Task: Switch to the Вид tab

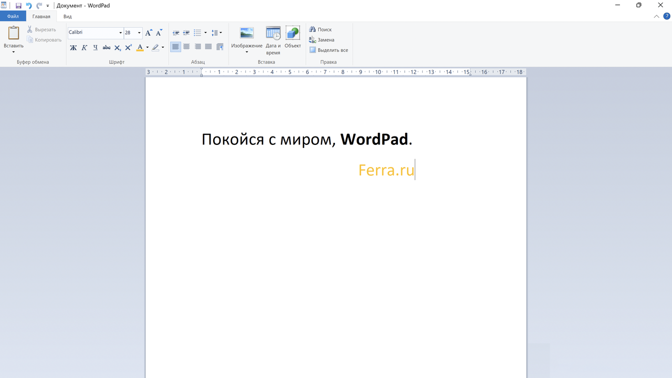Action: pos(68,16)
